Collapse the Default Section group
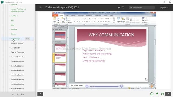Screen dimensions: 173x97 [54, 29]
